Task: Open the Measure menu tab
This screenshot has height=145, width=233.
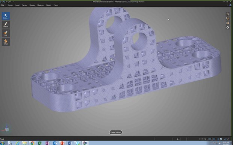Action: [x=41, y=5]
